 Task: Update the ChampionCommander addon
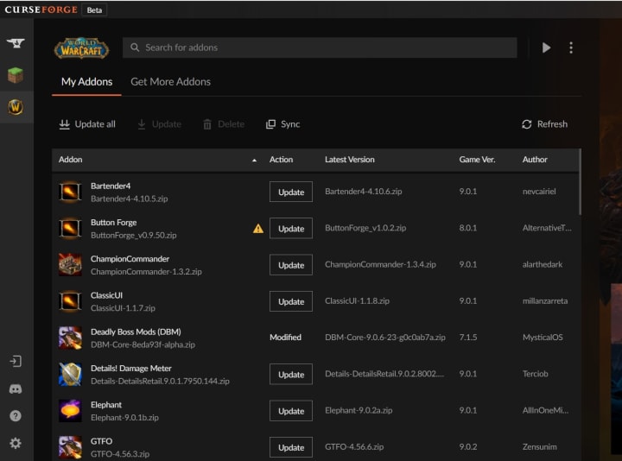coord(291,265)
